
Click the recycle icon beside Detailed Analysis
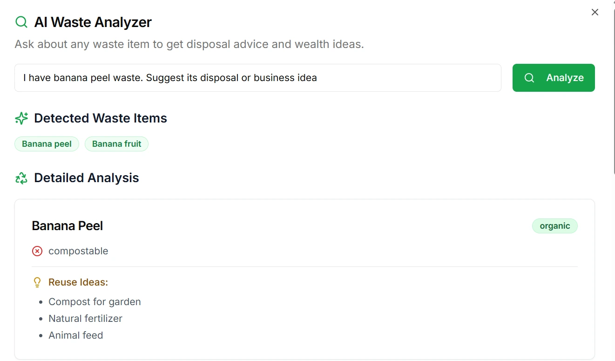tap(21, 178)
